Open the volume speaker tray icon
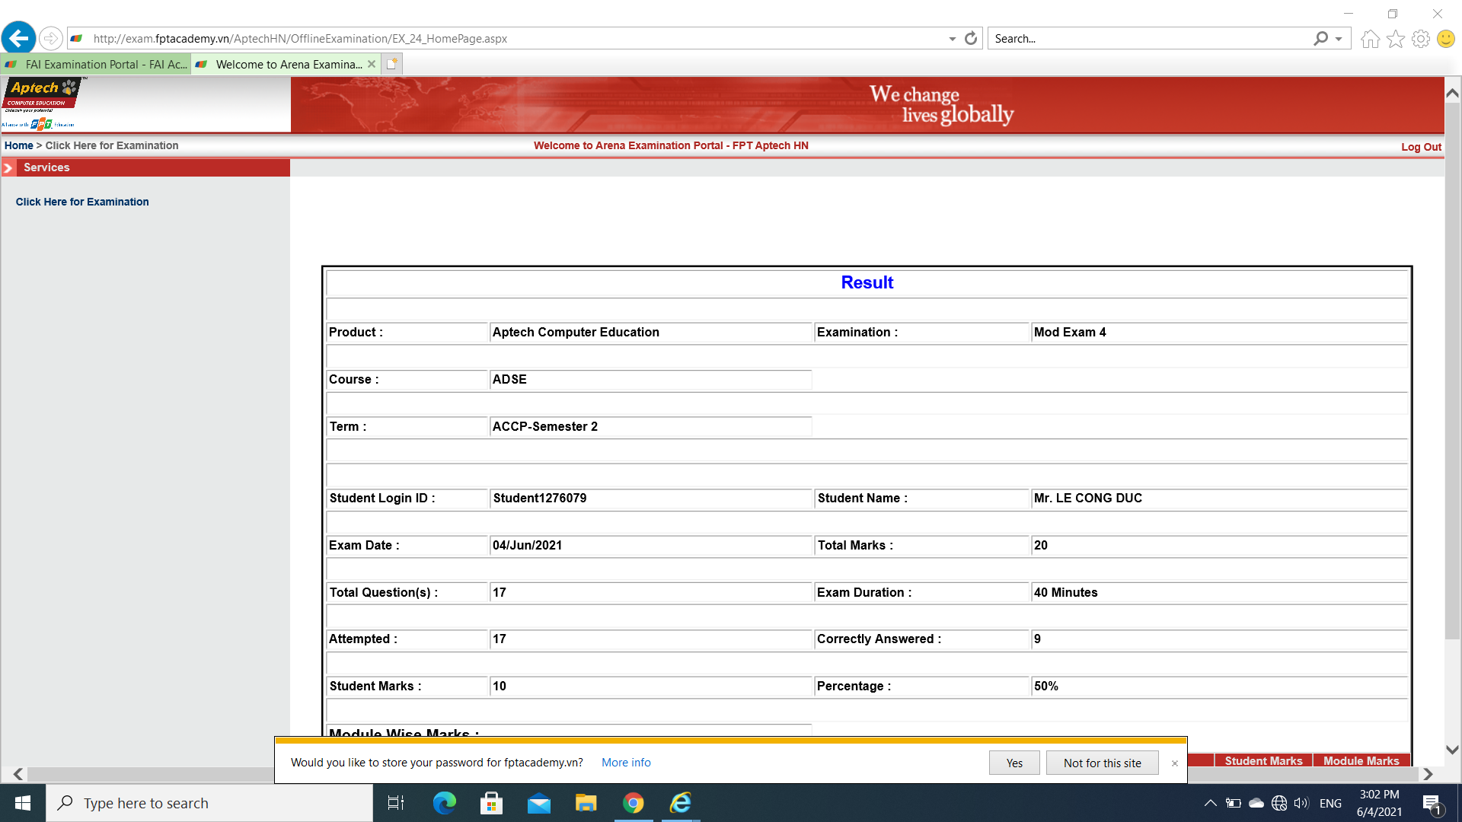This screenshot has height=822, width=1462. (1301, 803)
